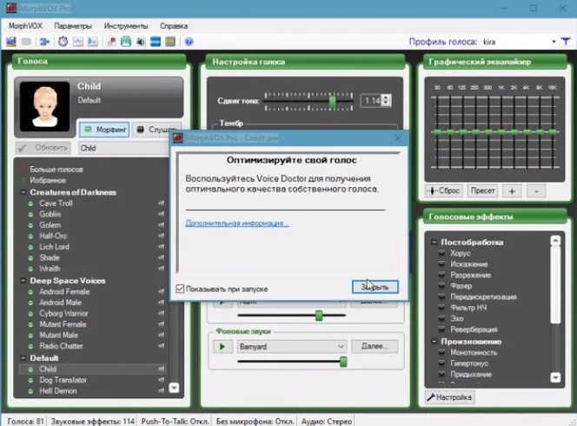Screen dimensions: 577x426
Task: Toggle the Слушать button
Action: tap(156, 130)
